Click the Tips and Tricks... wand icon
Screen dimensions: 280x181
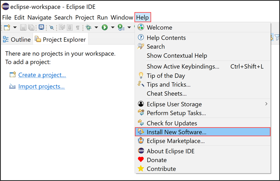coord(141,84)
